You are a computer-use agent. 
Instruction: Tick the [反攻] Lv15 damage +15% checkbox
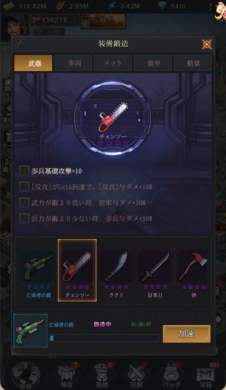click(x=24, y=187)
